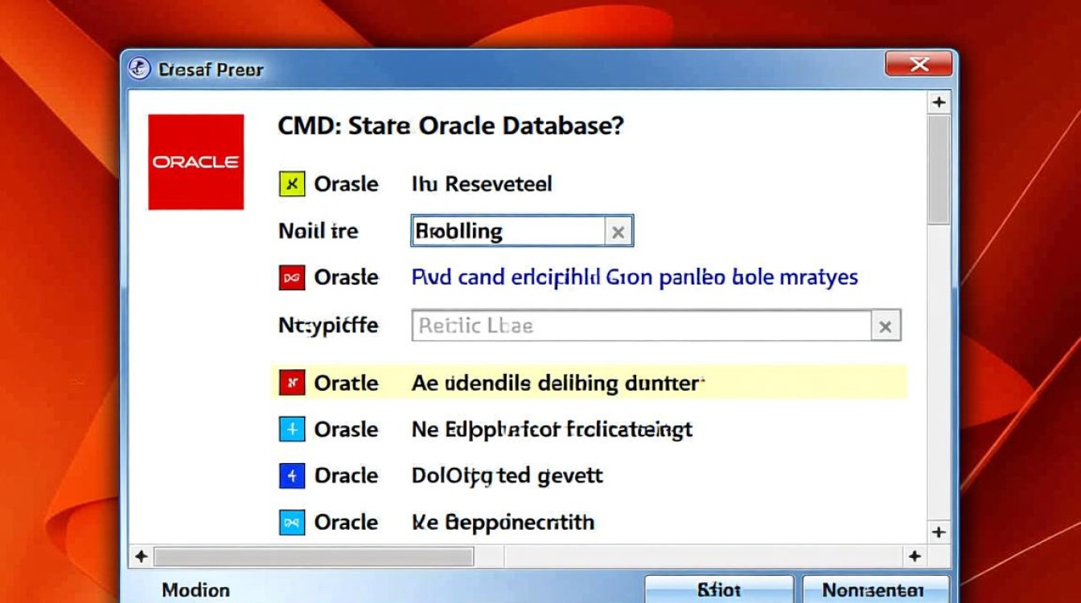This screenshot has width=1081, height=603.
Task: Click dark-blue icon beside 'DolOtyg ted gevett'
Action: pyautogui.click(x=292, y=476)
